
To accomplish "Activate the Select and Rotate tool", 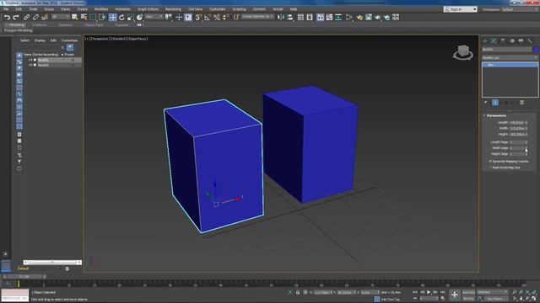I will pos(121,17).
